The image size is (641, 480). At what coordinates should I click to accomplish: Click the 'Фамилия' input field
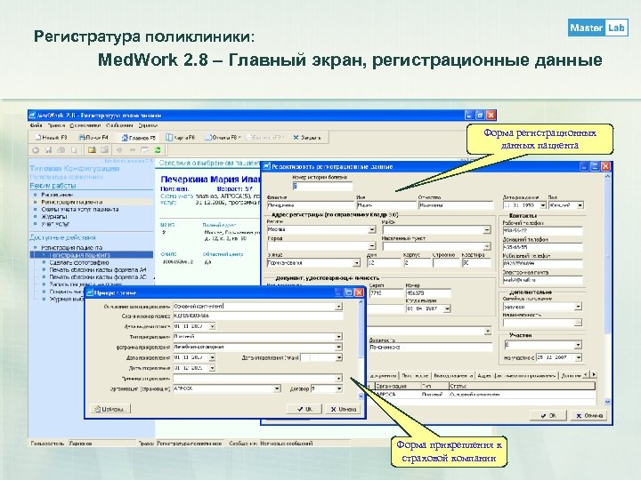point(311,205)
